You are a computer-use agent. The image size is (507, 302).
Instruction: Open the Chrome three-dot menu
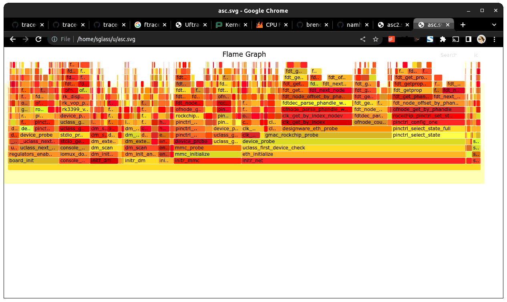(494, 39)
